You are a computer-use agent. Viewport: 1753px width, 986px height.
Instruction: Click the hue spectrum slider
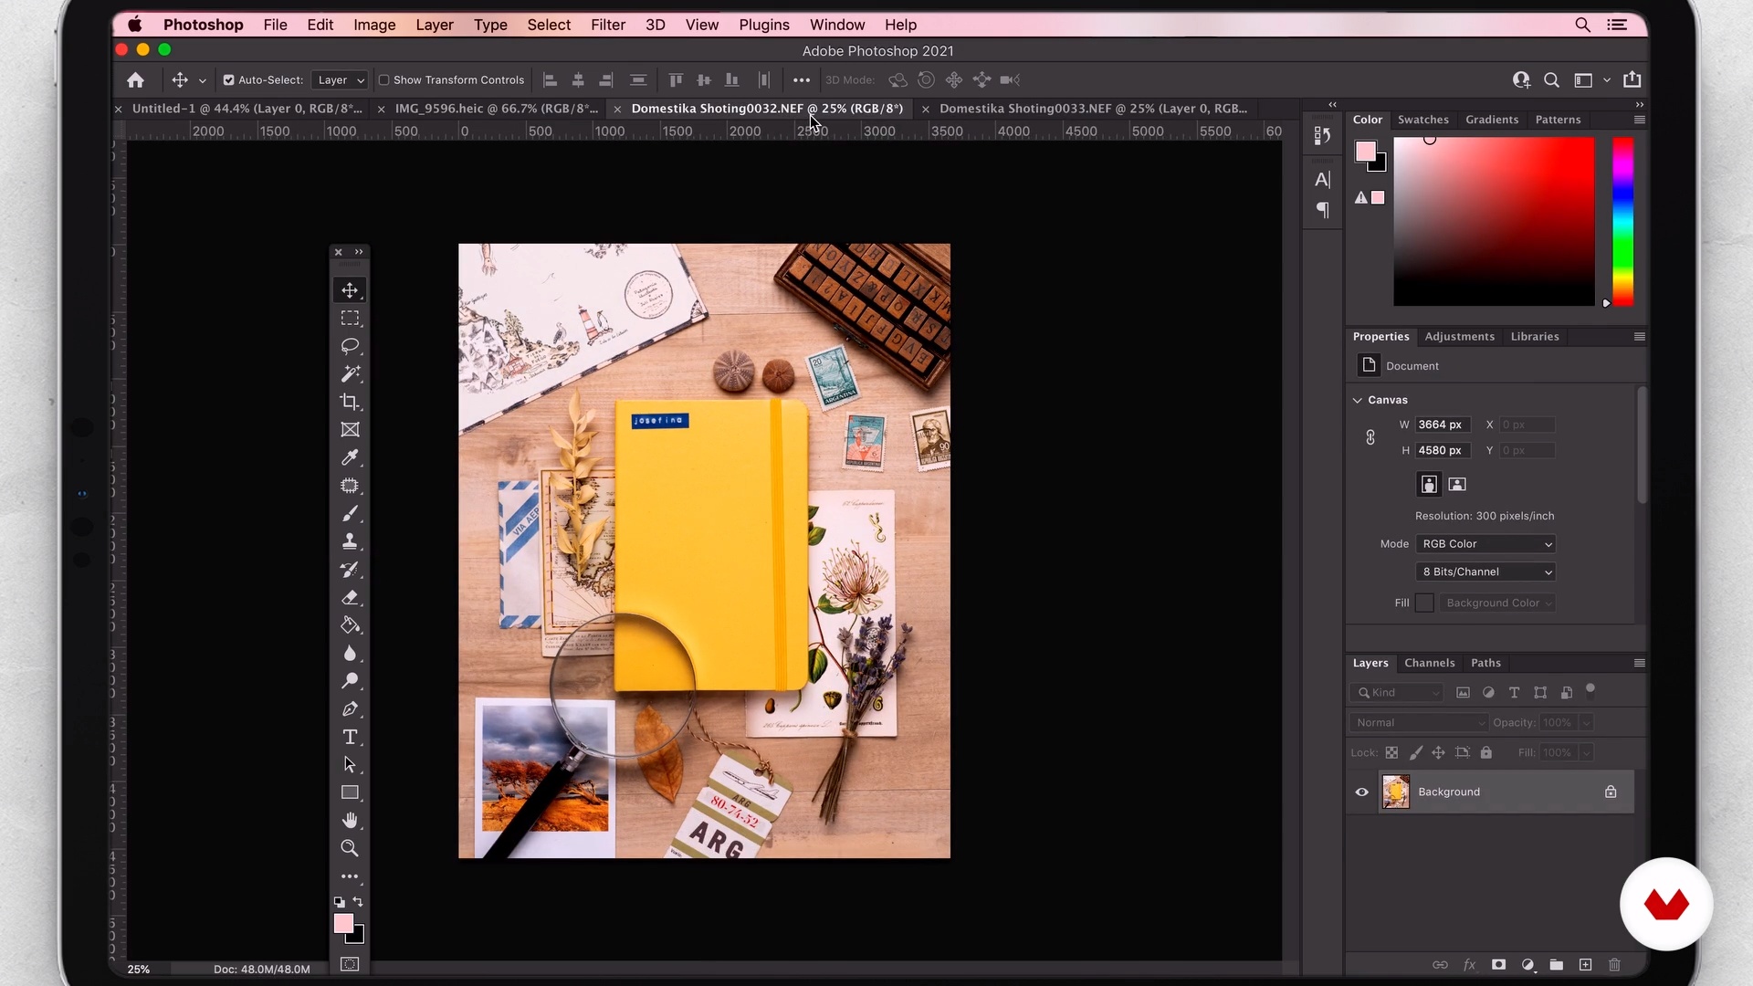tap(1622, 222)
